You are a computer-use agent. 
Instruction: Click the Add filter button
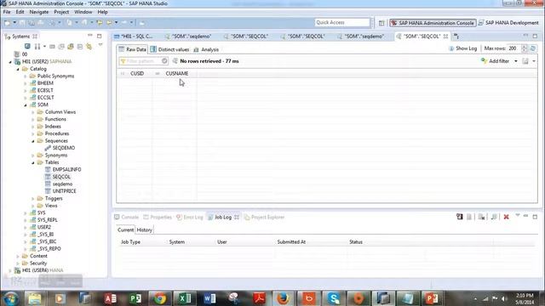tap(496, 61)
